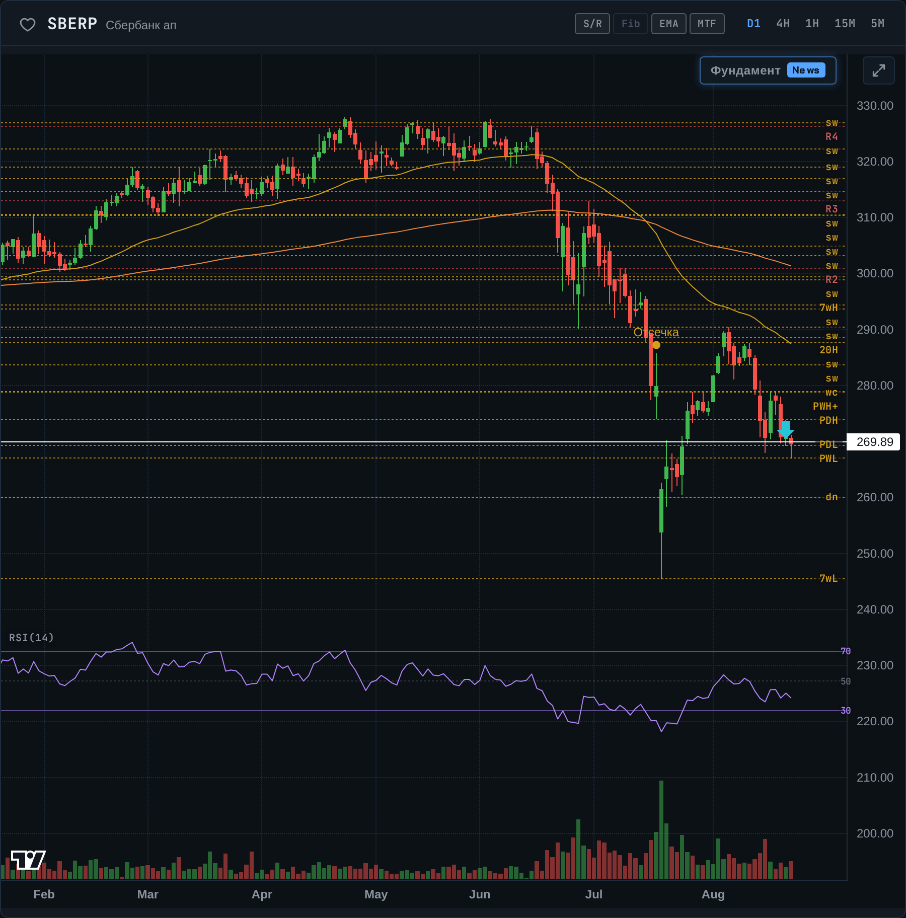This screenshot has height=918, width=906.
Task: Click the 280.00 price axis label
Action: point(875,386)
